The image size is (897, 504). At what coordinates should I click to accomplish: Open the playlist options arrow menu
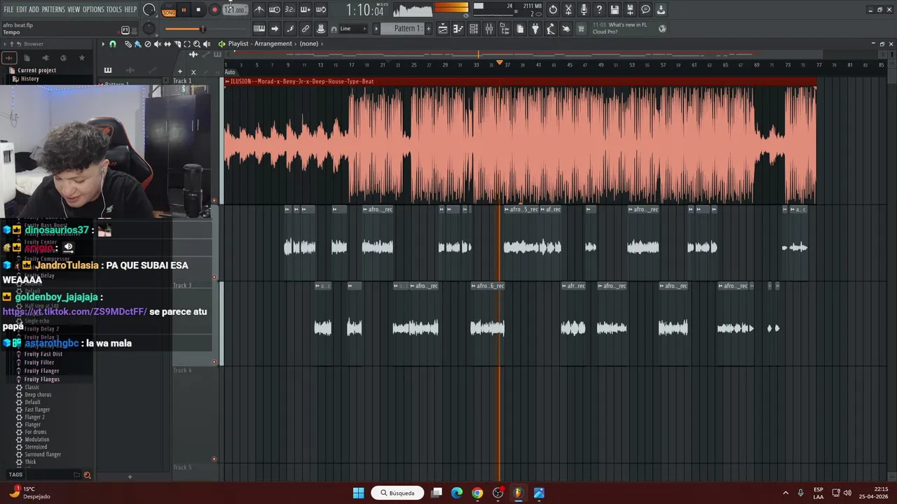pos(103,44)
